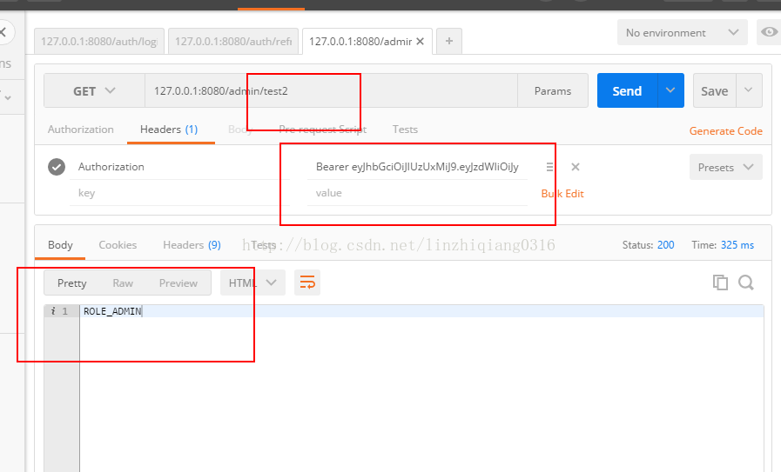781x472 pixels.
Task: Toggle line wrap in response body
Action: coord(307,283)
